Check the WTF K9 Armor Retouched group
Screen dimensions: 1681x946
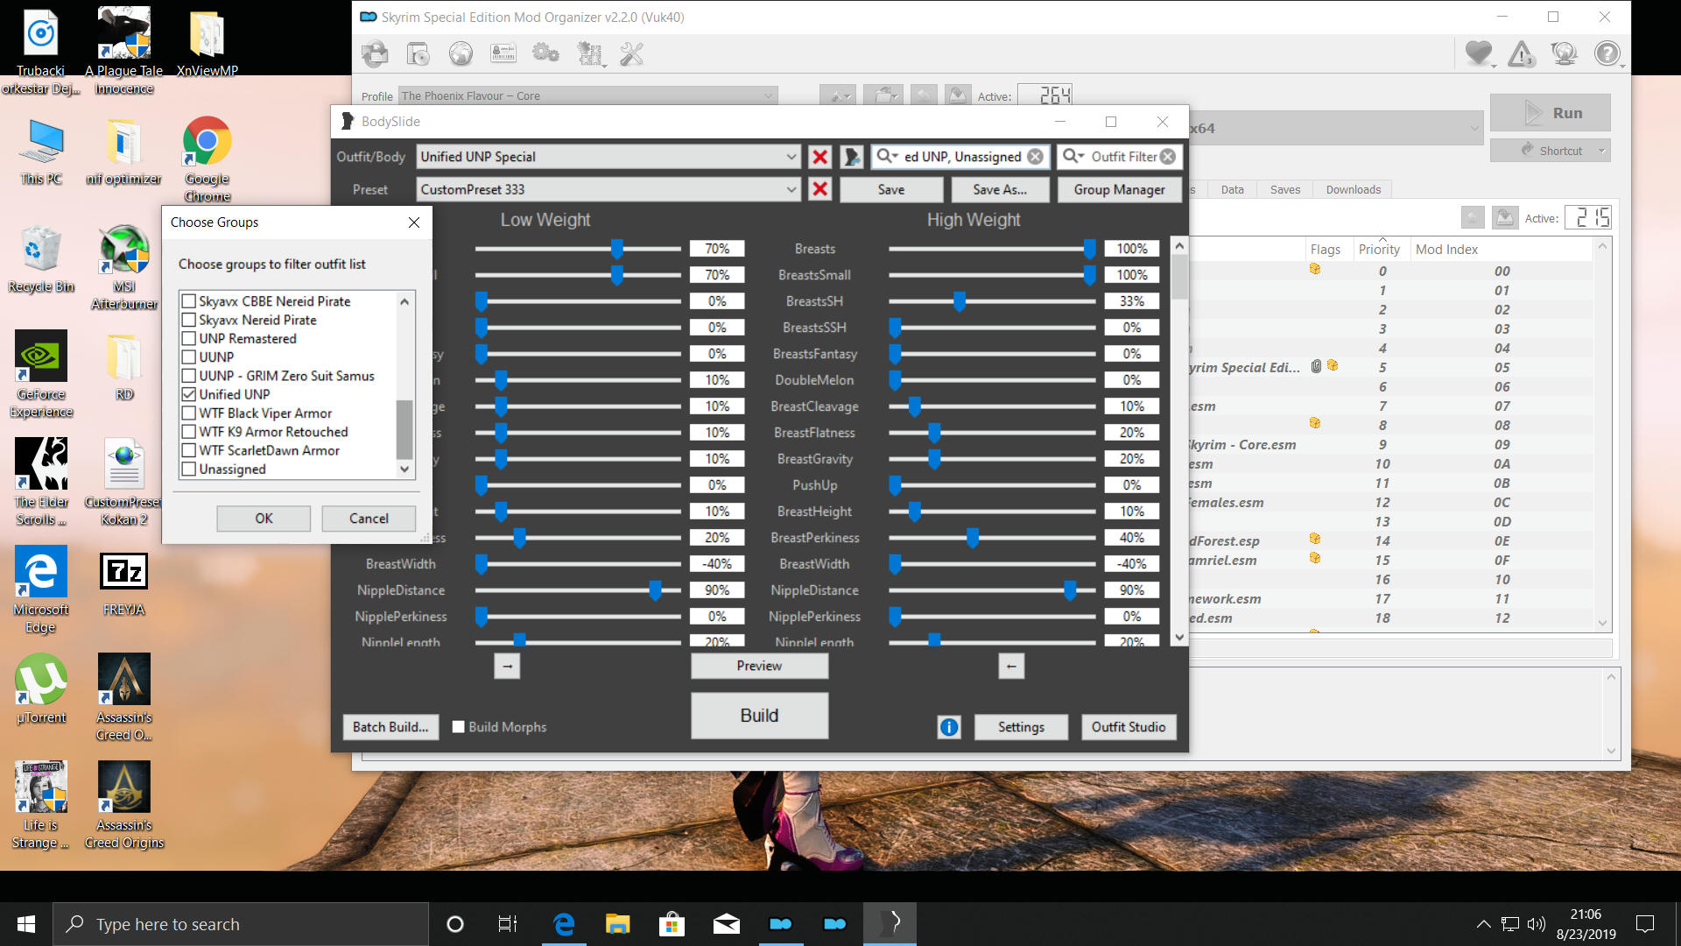(x=188, y=432)
